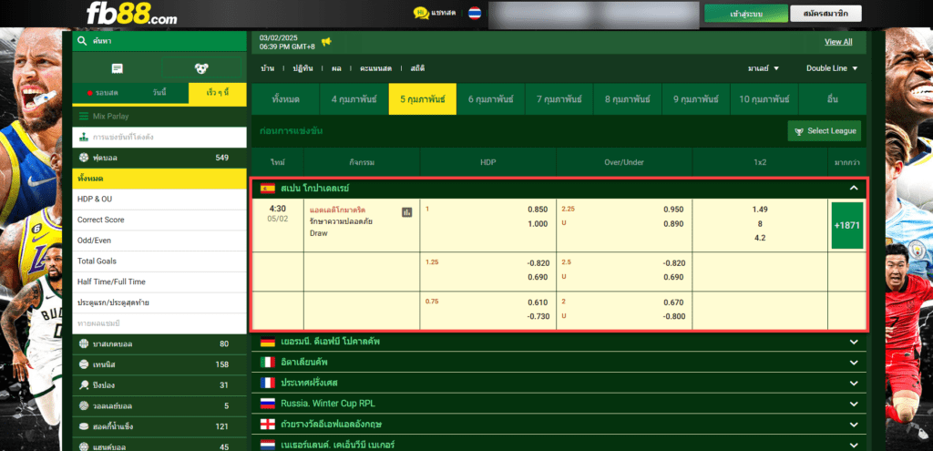Expand the เยอรมนี ดีเอฟบี โปคาลคัพ league
933x451 pixels.
click(x=854, y=342)
